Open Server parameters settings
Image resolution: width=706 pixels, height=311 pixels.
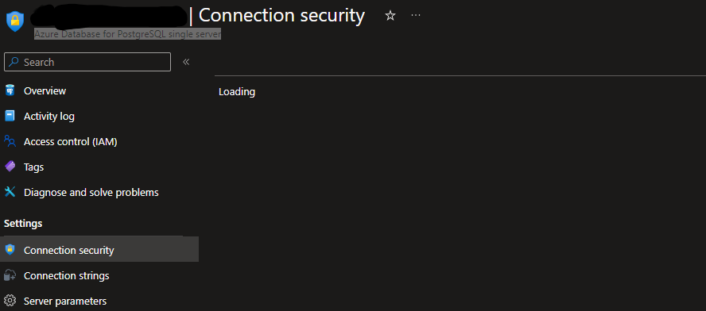point(65,301)
